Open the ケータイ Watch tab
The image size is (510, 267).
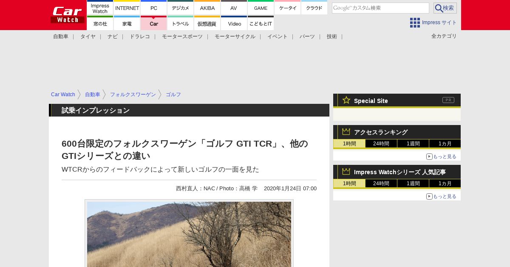point(287,8)
